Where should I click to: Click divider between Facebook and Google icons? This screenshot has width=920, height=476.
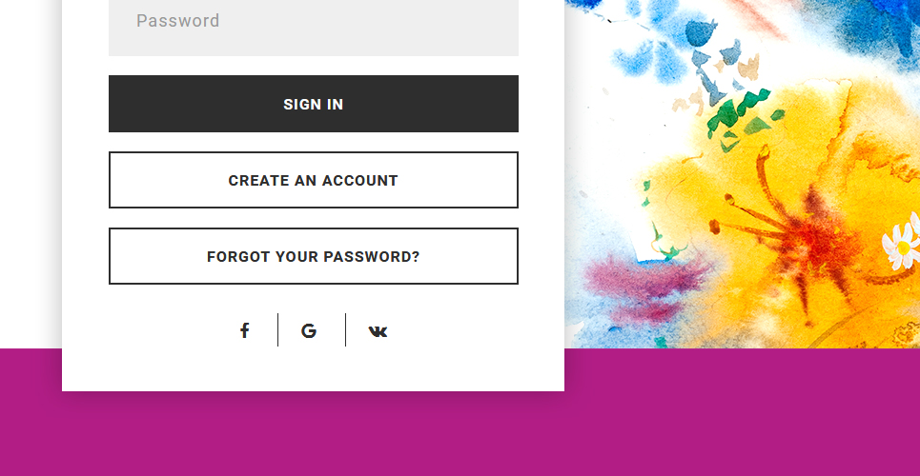(x=277, y=330)
